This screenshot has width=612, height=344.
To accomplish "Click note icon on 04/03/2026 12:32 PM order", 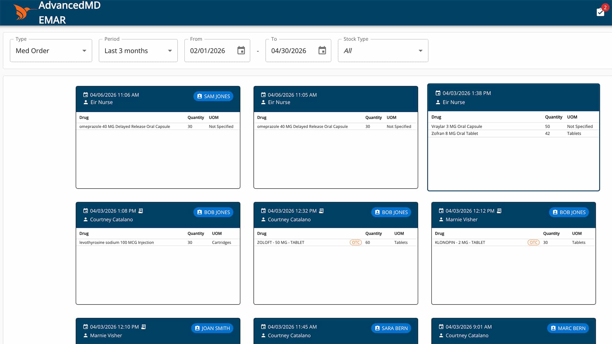I will [321, 211].
